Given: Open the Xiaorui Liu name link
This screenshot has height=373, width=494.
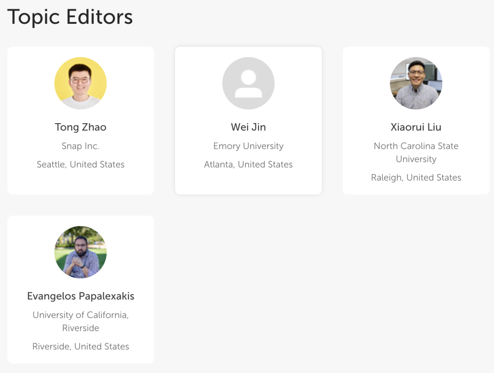Looking at the screenshot, I should [416, 127].
